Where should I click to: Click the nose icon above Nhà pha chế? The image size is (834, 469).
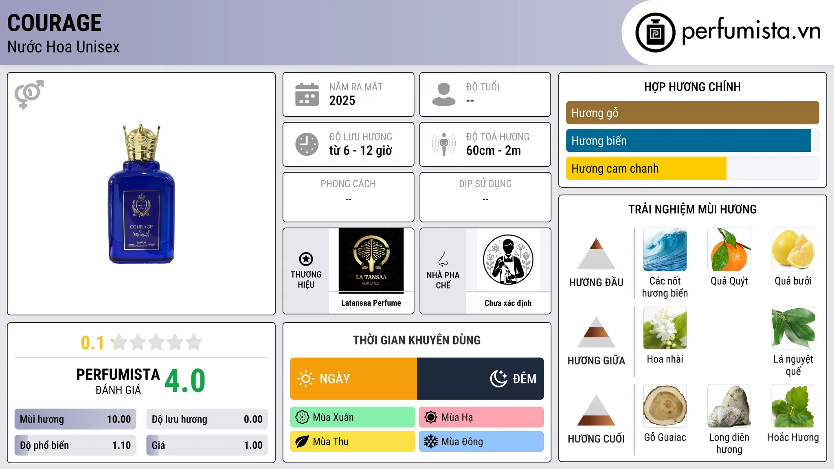[x=443, y=259]
